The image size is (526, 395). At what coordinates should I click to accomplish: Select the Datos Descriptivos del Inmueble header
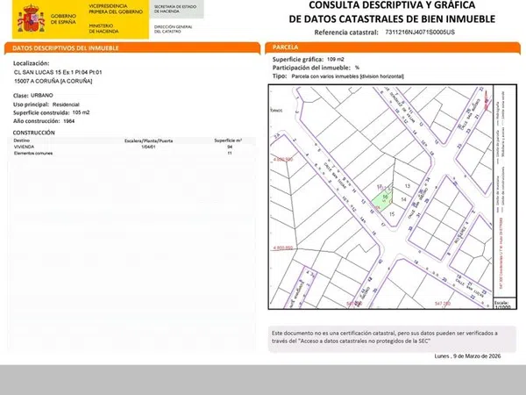pos(68,47)
